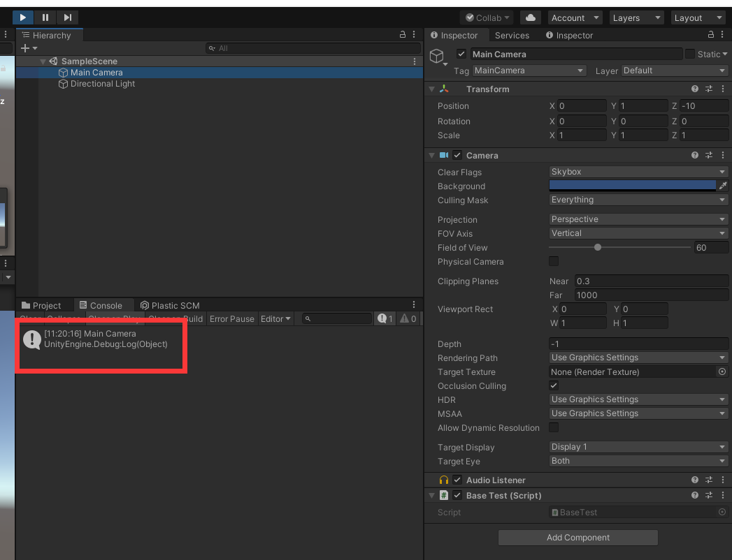Open Transform component three-dot menu
The image size is (732, 560).
(x=723, y=89)
